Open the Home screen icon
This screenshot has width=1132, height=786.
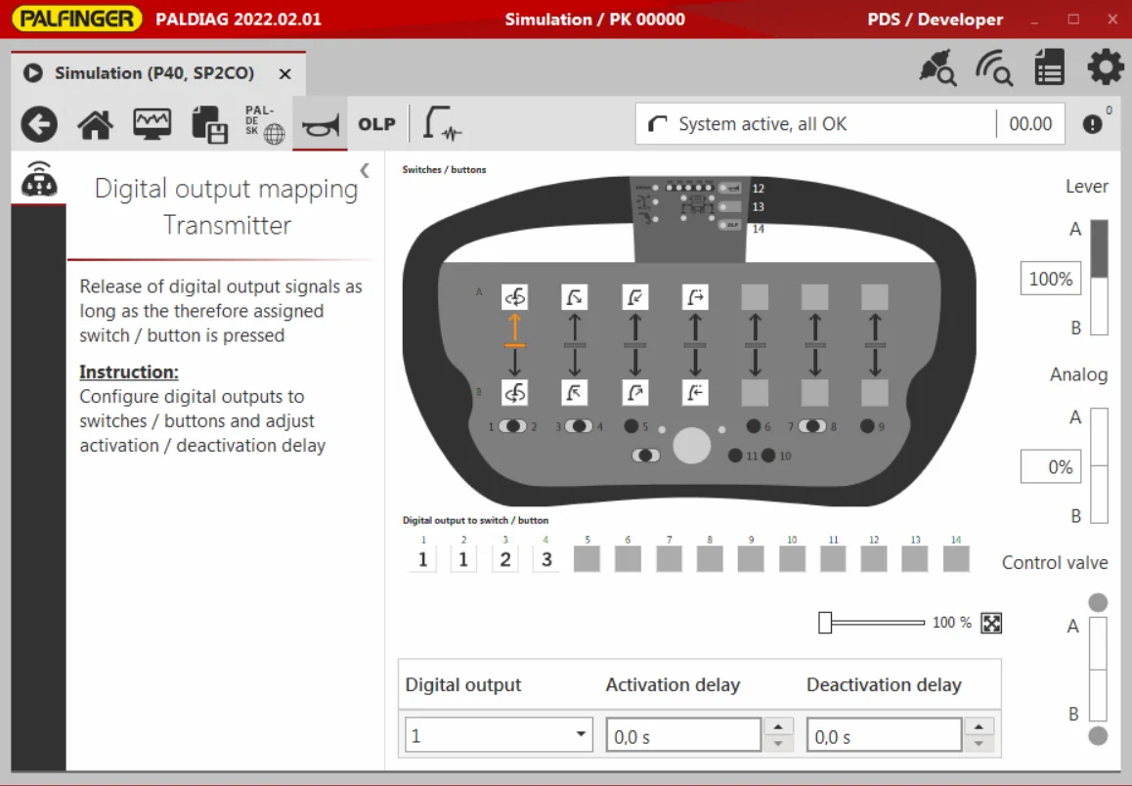(95, 124)
